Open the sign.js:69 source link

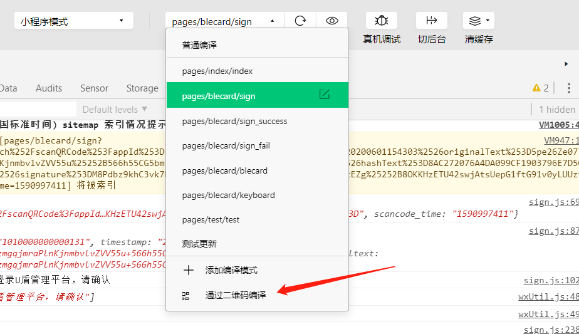tap(553, 202)
